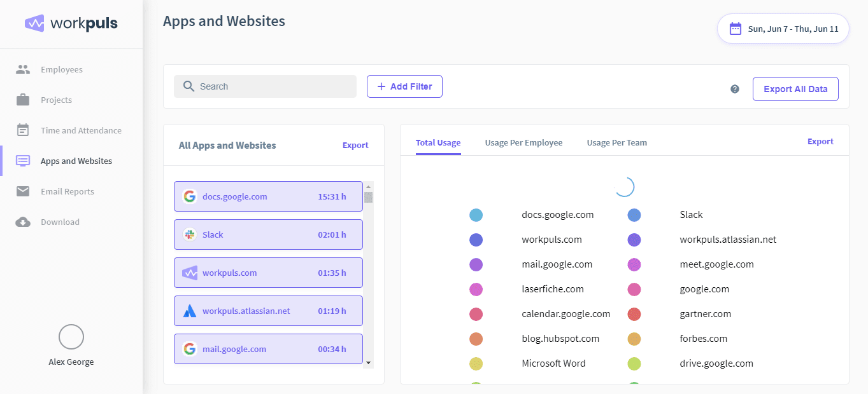
Task: Click the Slack icon in the apps list
Action: point(190,234)
